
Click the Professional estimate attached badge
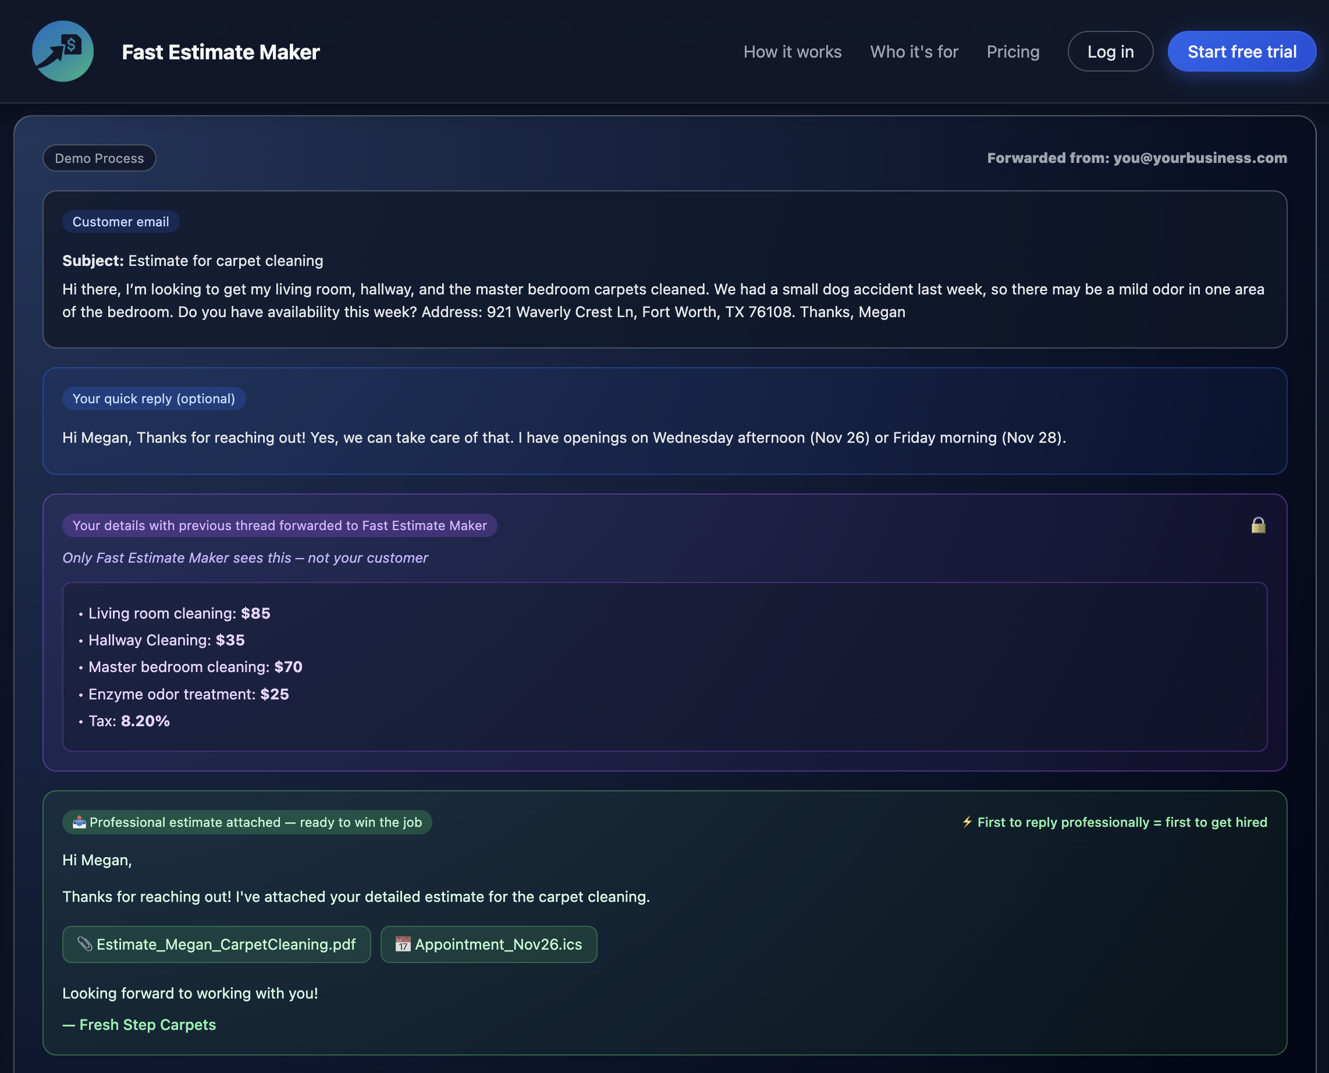click(x=247, y=822)
